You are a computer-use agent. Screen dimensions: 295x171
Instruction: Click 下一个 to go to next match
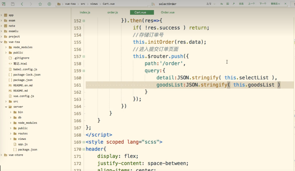pyautogui.click(x=263, y=4)
